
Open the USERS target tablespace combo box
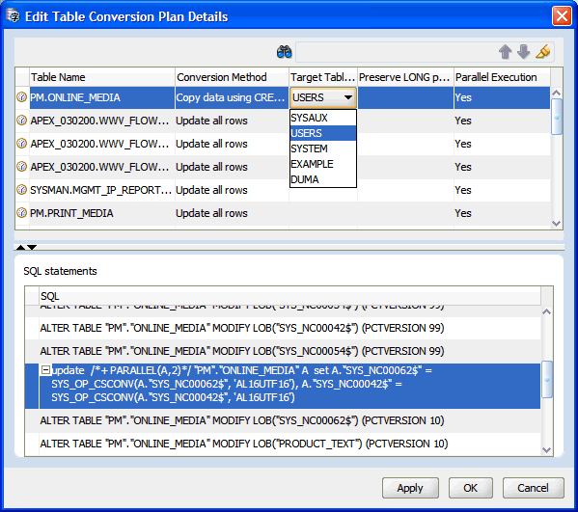tap(323, 97)
